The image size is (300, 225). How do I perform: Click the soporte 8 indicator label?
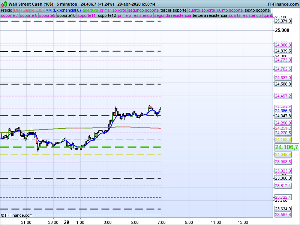point(29,15)
